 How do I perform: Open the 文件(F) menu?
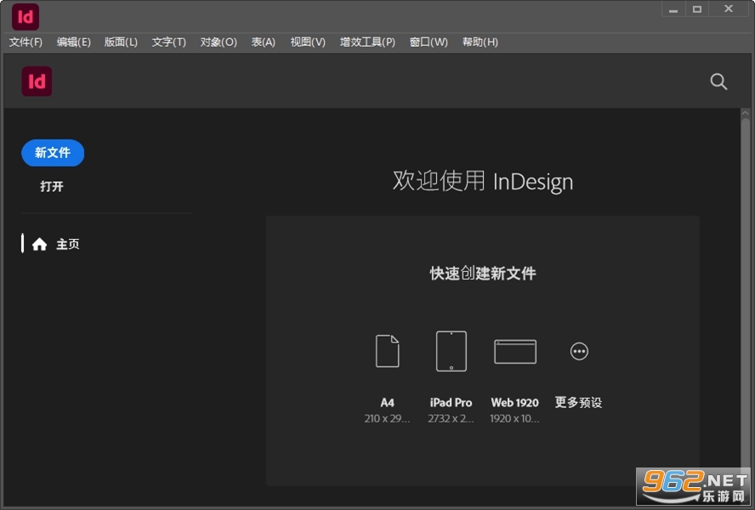coord(26,42)
